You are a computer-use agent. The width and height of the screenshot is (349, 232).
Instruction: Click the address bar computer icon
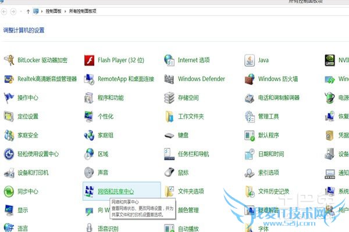(35, 11)
